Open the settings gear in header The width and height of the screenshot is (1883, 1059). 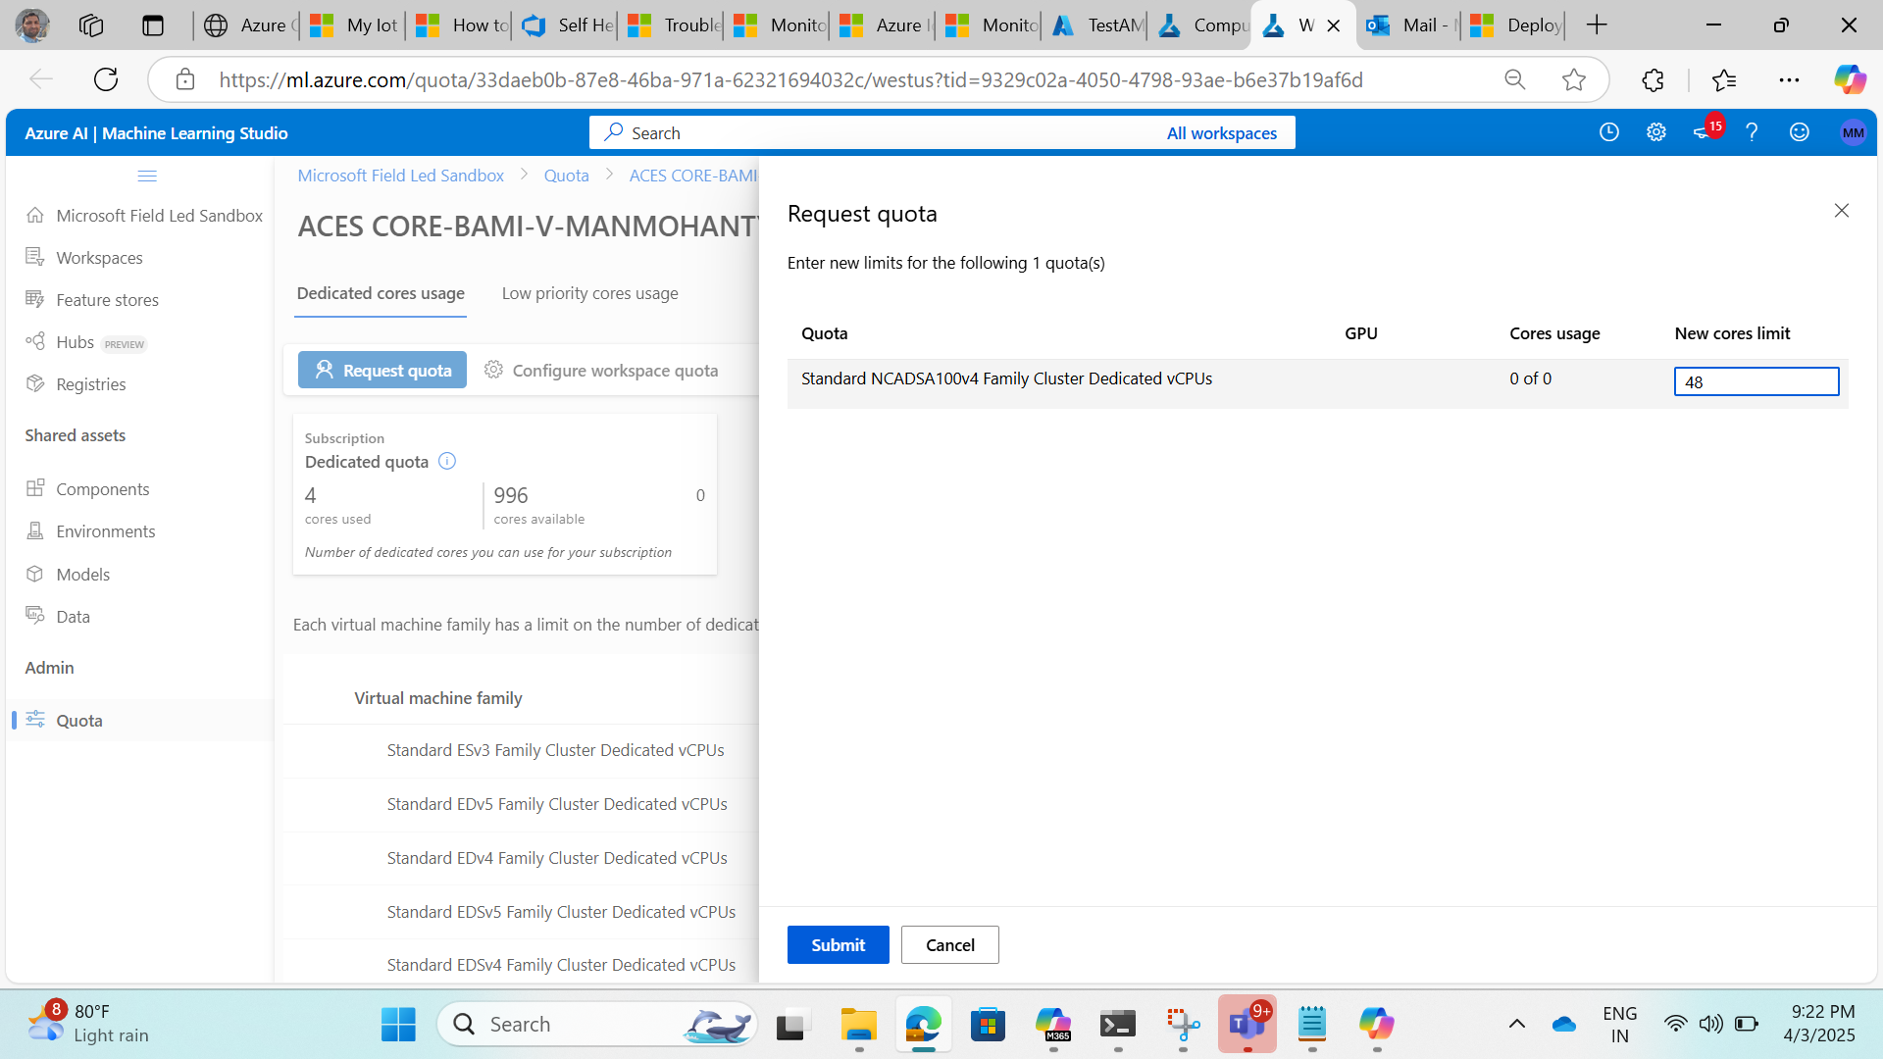(1655, 132)
